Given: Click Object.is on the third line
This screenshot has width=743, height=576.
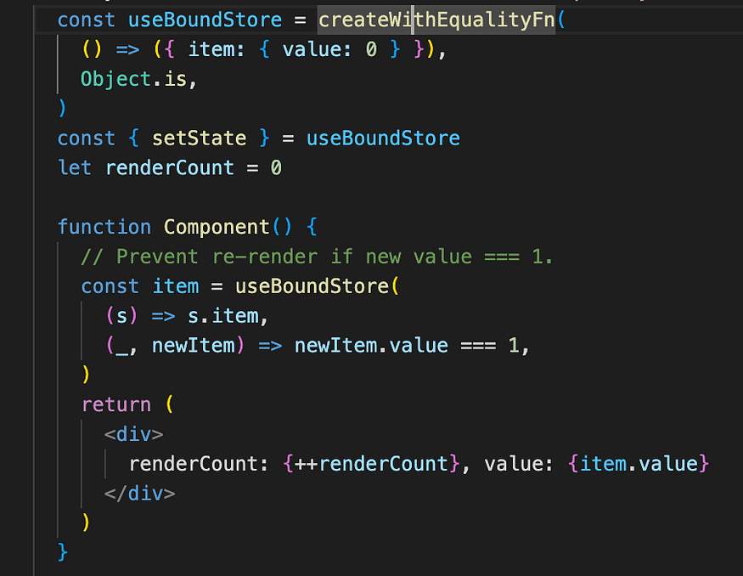Looking at the screenshot, I should tap(133, 79).
